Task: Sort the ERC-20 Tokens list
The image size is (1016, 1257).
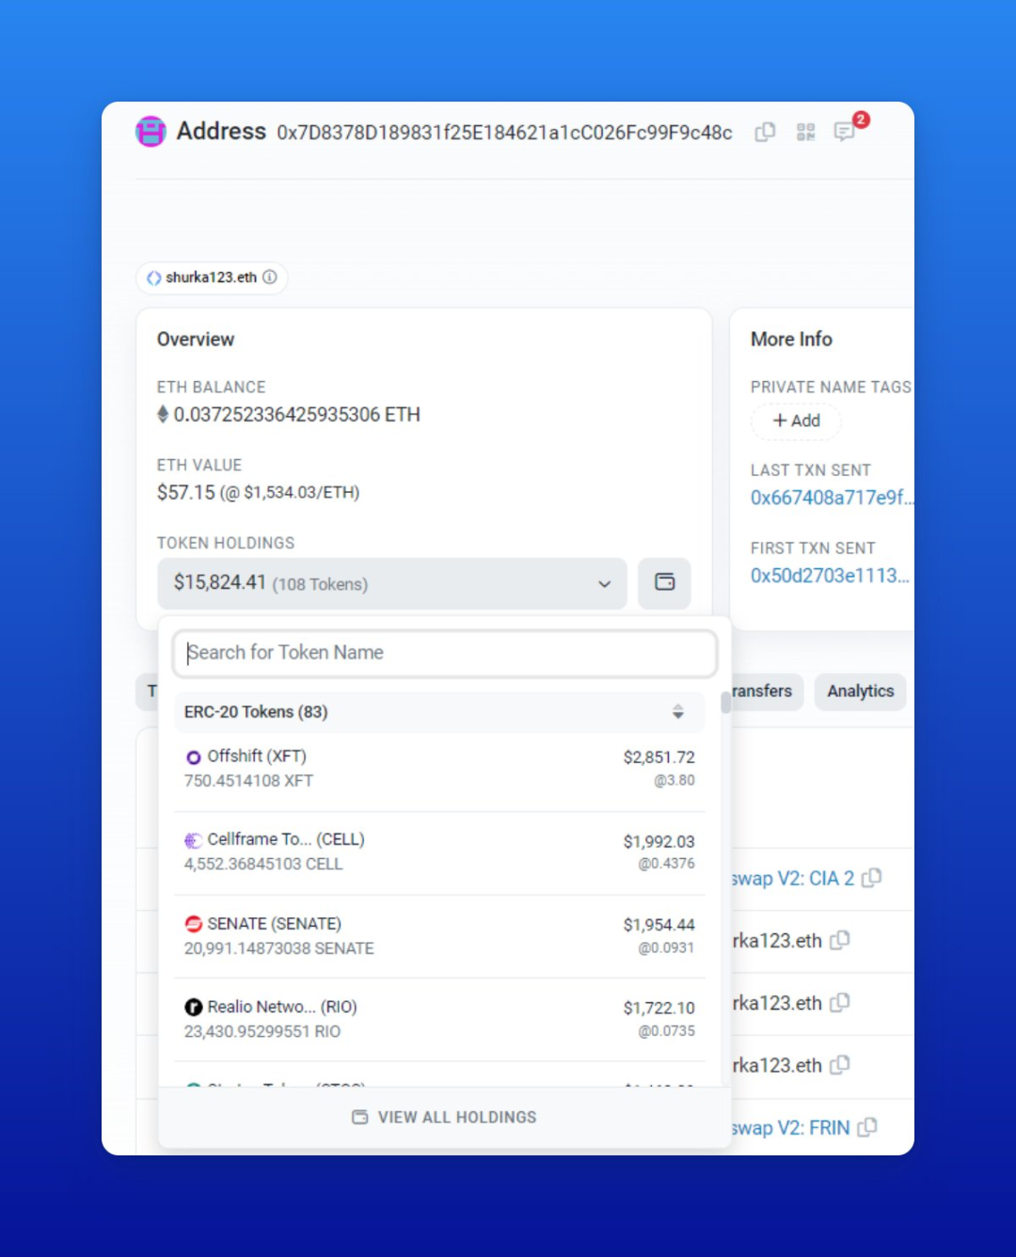Action: pos(677,712)
